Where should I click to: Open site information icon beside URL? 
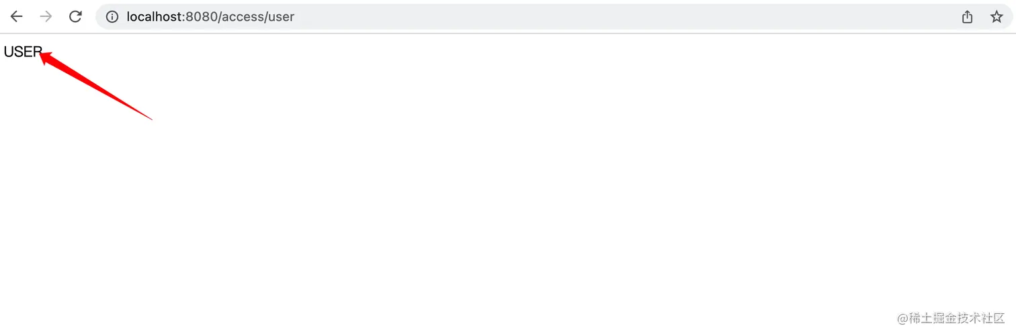(112, 17)
